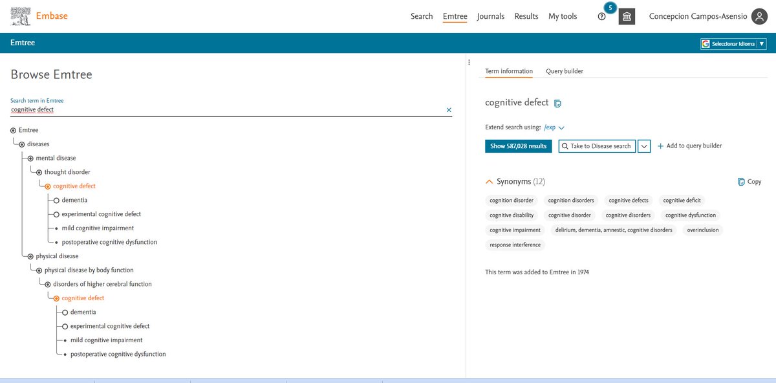Open My tools menu
The height and width of the screenshot is (383, 776).
click(563, 16)
